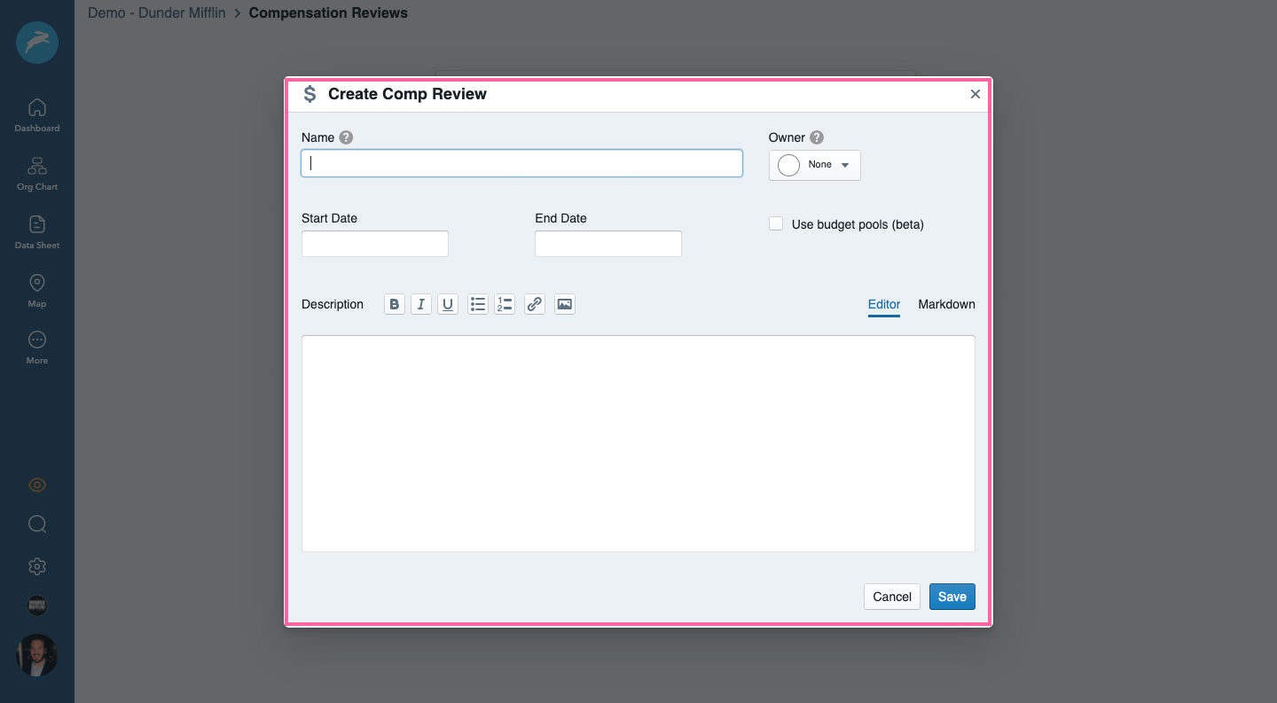Insert a numbered list in the Description
This screenshot has height=703, width=1277.
[505, 304]
